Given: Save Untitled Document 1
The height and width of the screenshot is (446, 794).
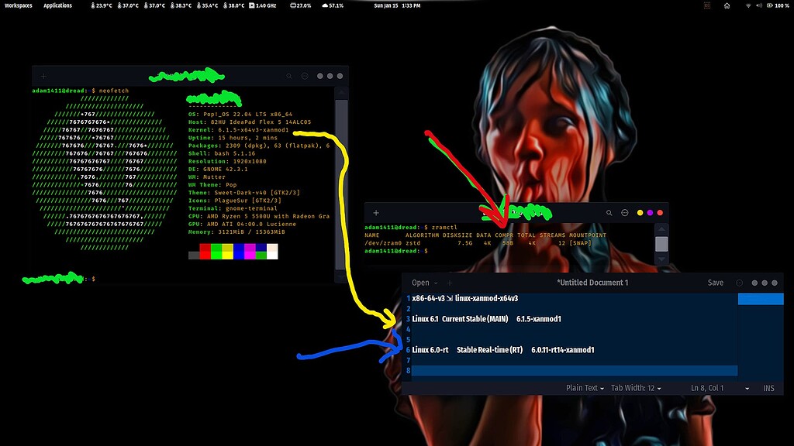Looking at the screenshot, I should (x=716, y=283).
